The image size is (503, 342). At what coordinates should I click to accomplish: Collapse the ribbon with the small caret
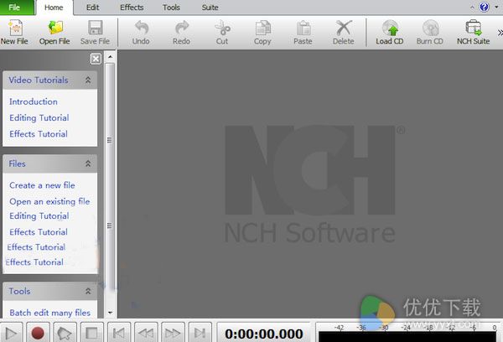[x=472, y=7]
